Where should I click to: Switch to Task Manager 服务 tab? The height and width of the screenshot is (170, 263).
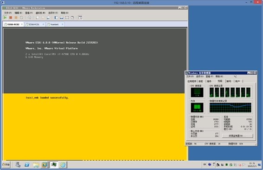[209, 81]
